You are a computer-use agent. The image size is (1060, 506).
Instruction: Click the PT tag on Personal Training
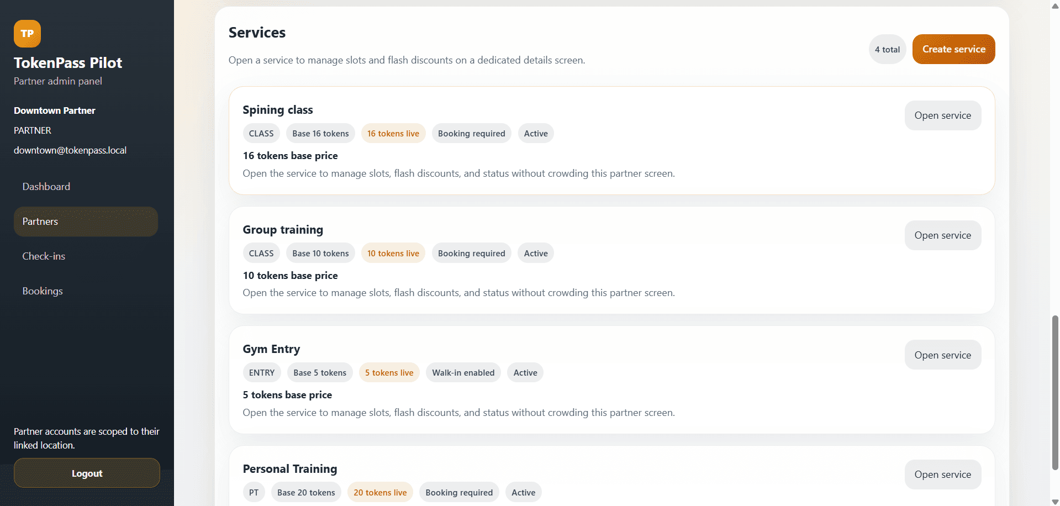(x=254, y=492)
